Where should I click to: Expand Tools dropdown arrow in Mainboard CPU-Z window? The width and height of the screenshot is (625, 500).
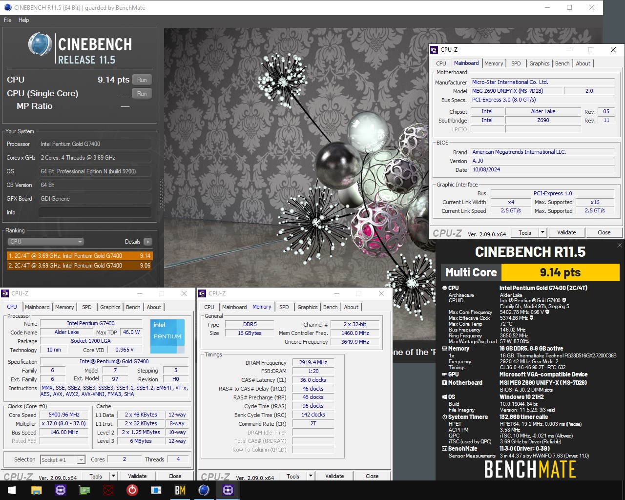[x=542, y=232]
